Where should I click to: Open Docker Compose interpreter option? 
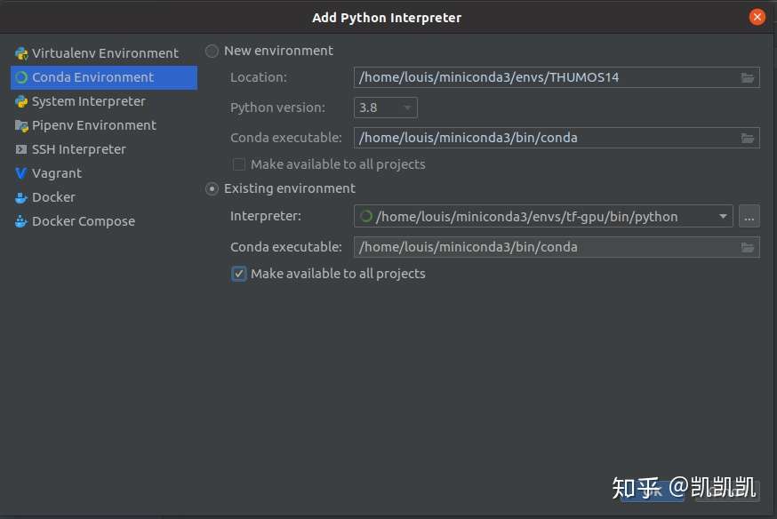(x=104, y=221)
